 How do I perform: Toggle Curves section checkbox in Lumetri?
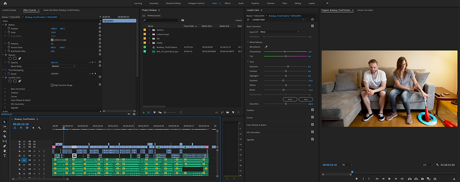click(x=312, y=117)
